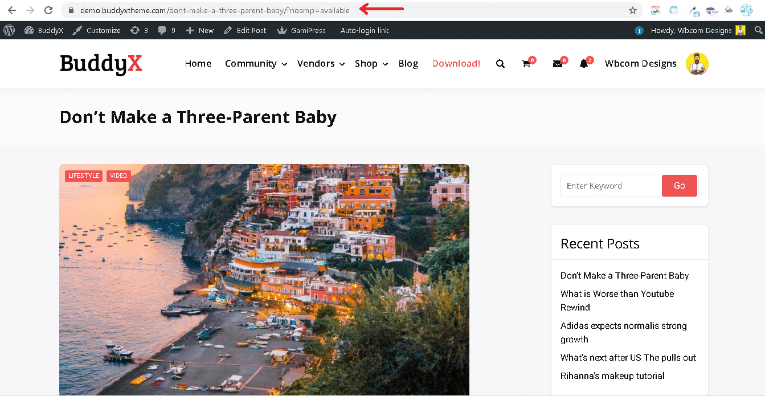Open What's next after US The pulls out
765x396 pixels.
(x=628, y=358)
